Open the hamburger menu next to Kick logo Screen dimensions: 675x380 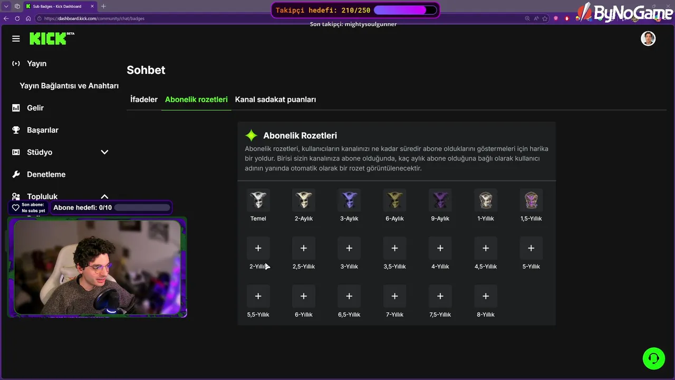pyautogui.click(x=16, y=39)
